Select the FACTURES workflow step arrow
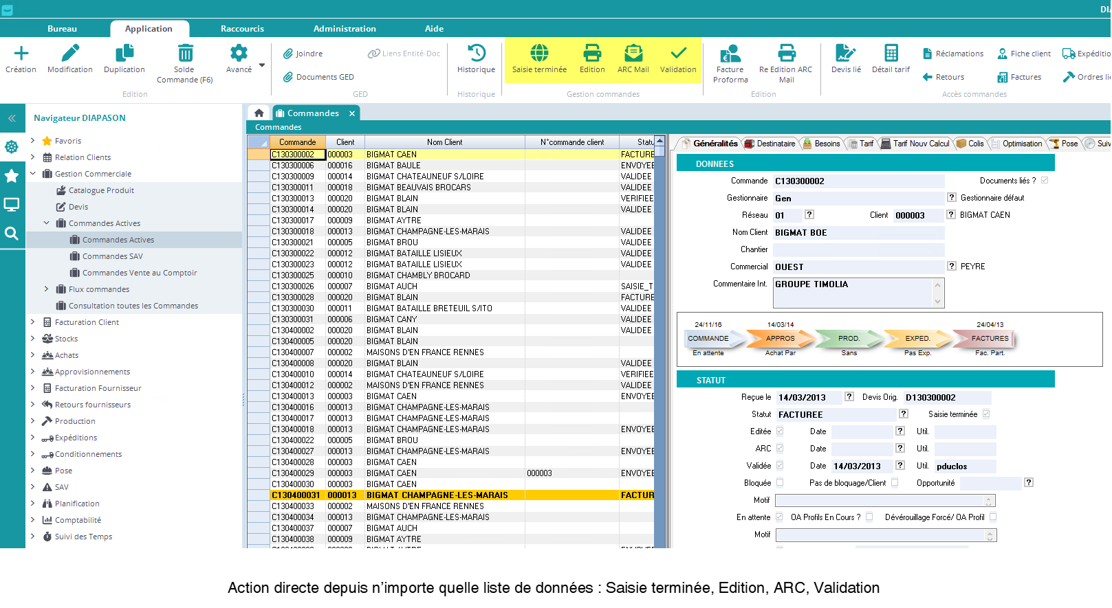Screen dimensions: 1112x608 coord(989,339)
